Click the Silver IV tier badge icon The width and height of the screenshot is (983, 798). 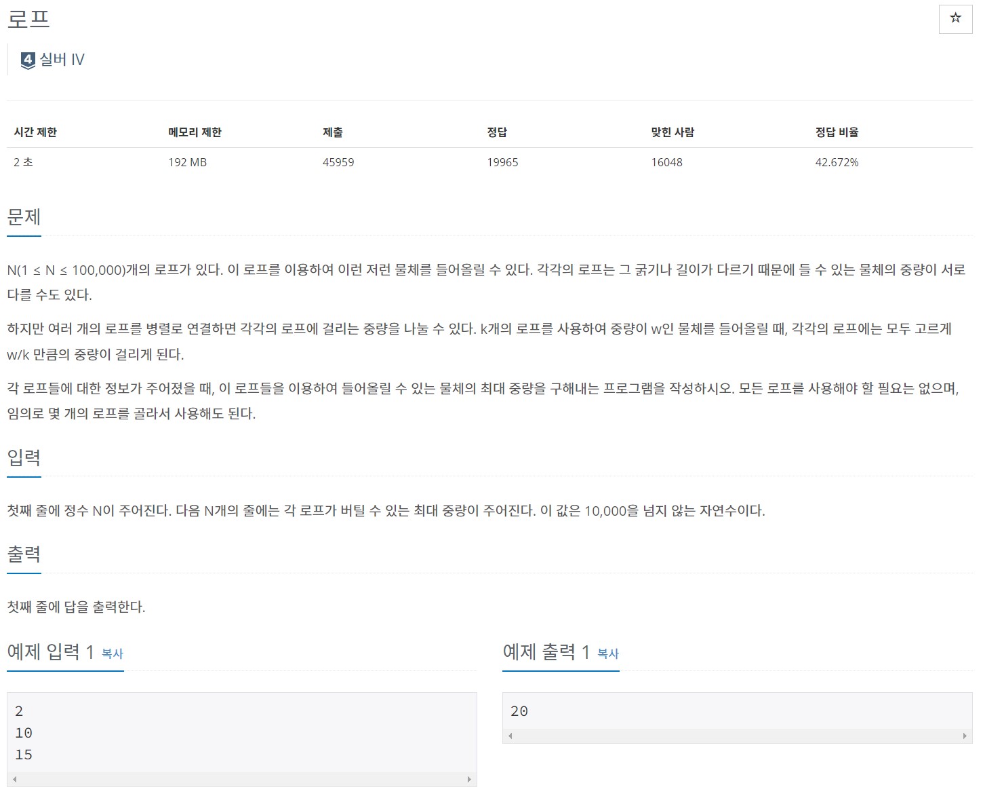(28, 60)
